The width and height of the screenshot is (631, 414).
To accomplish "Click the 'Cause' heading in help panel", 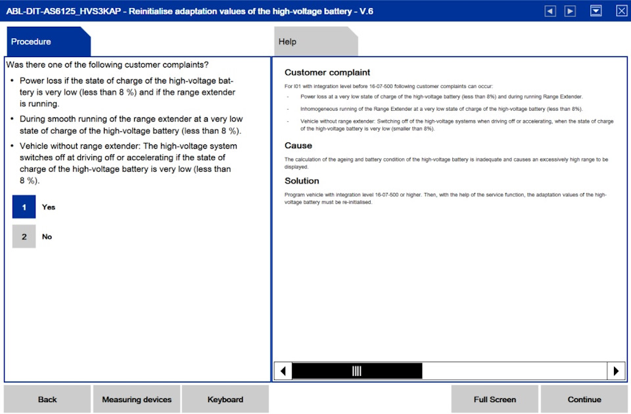I will tap(298, 146).
